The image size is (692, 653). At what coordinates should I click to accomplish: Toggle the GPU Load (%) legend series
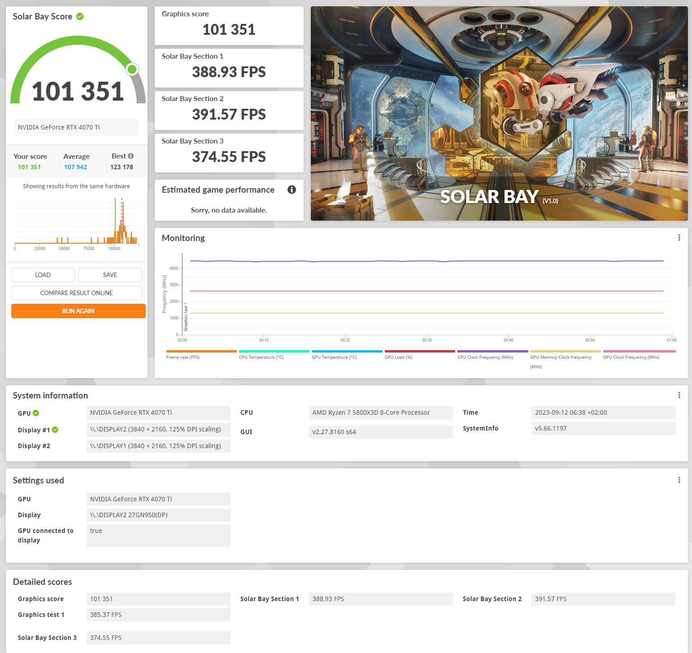(x=420, y=355)
